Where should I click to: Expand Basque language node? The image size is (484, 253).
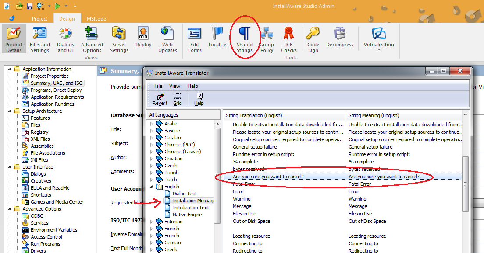coord(152,131)
